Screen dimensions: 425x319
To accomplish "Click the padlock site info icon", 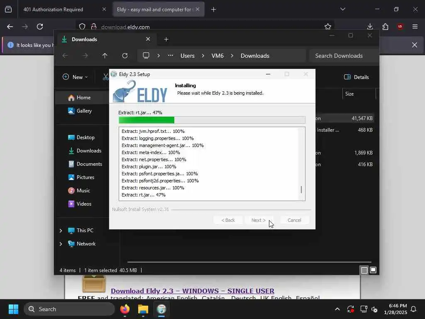I will click(x=94, y=27).
